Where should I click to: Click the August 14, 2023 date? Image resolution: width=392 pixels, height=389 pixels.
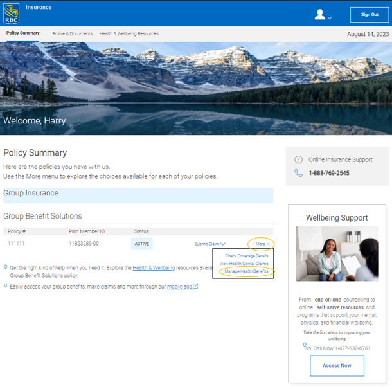click(368, 34)
